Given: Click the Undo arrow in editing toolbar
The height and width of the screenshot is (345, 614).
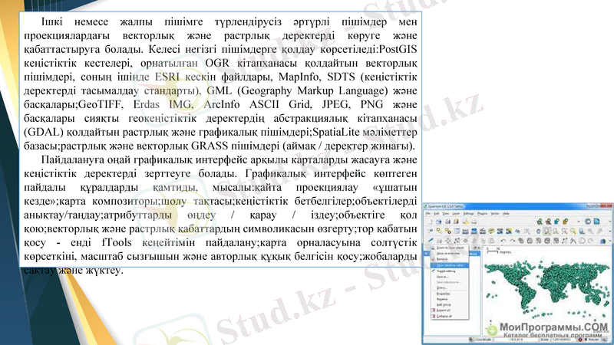Looking at the screenshot, I should coord(503,241).
